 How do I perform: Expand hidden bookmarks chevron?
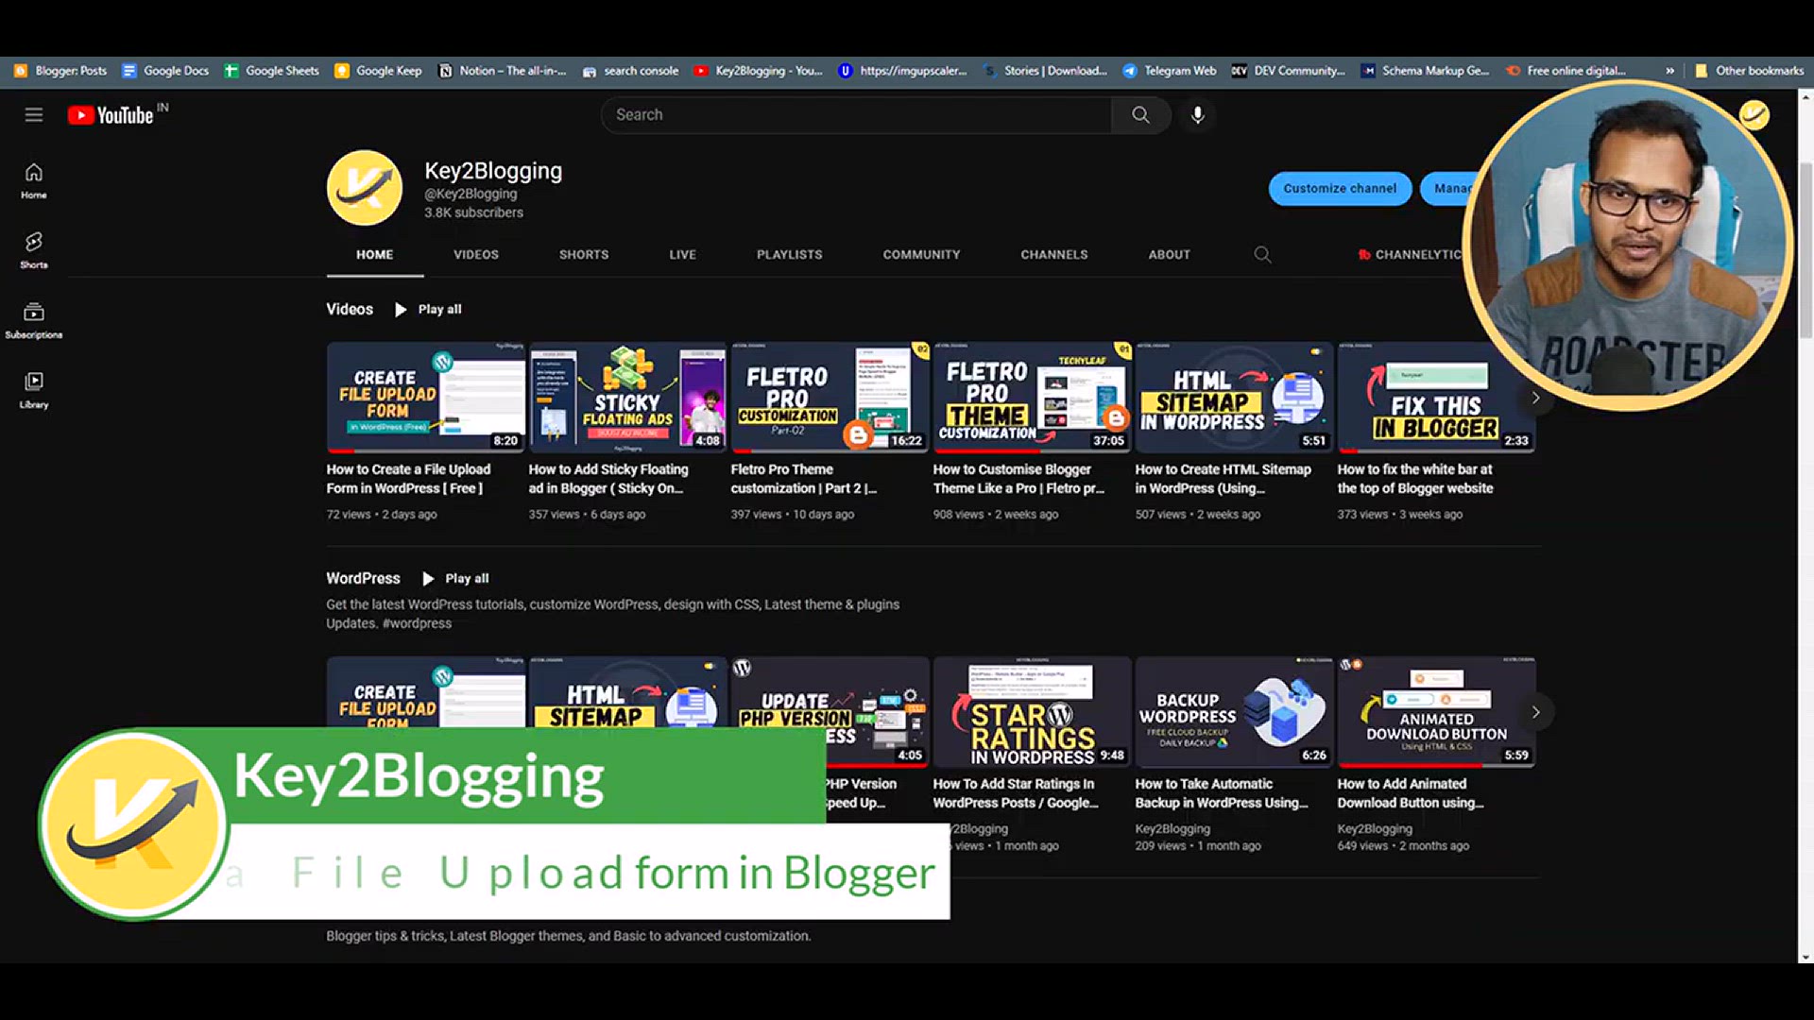pos(1669,71)
